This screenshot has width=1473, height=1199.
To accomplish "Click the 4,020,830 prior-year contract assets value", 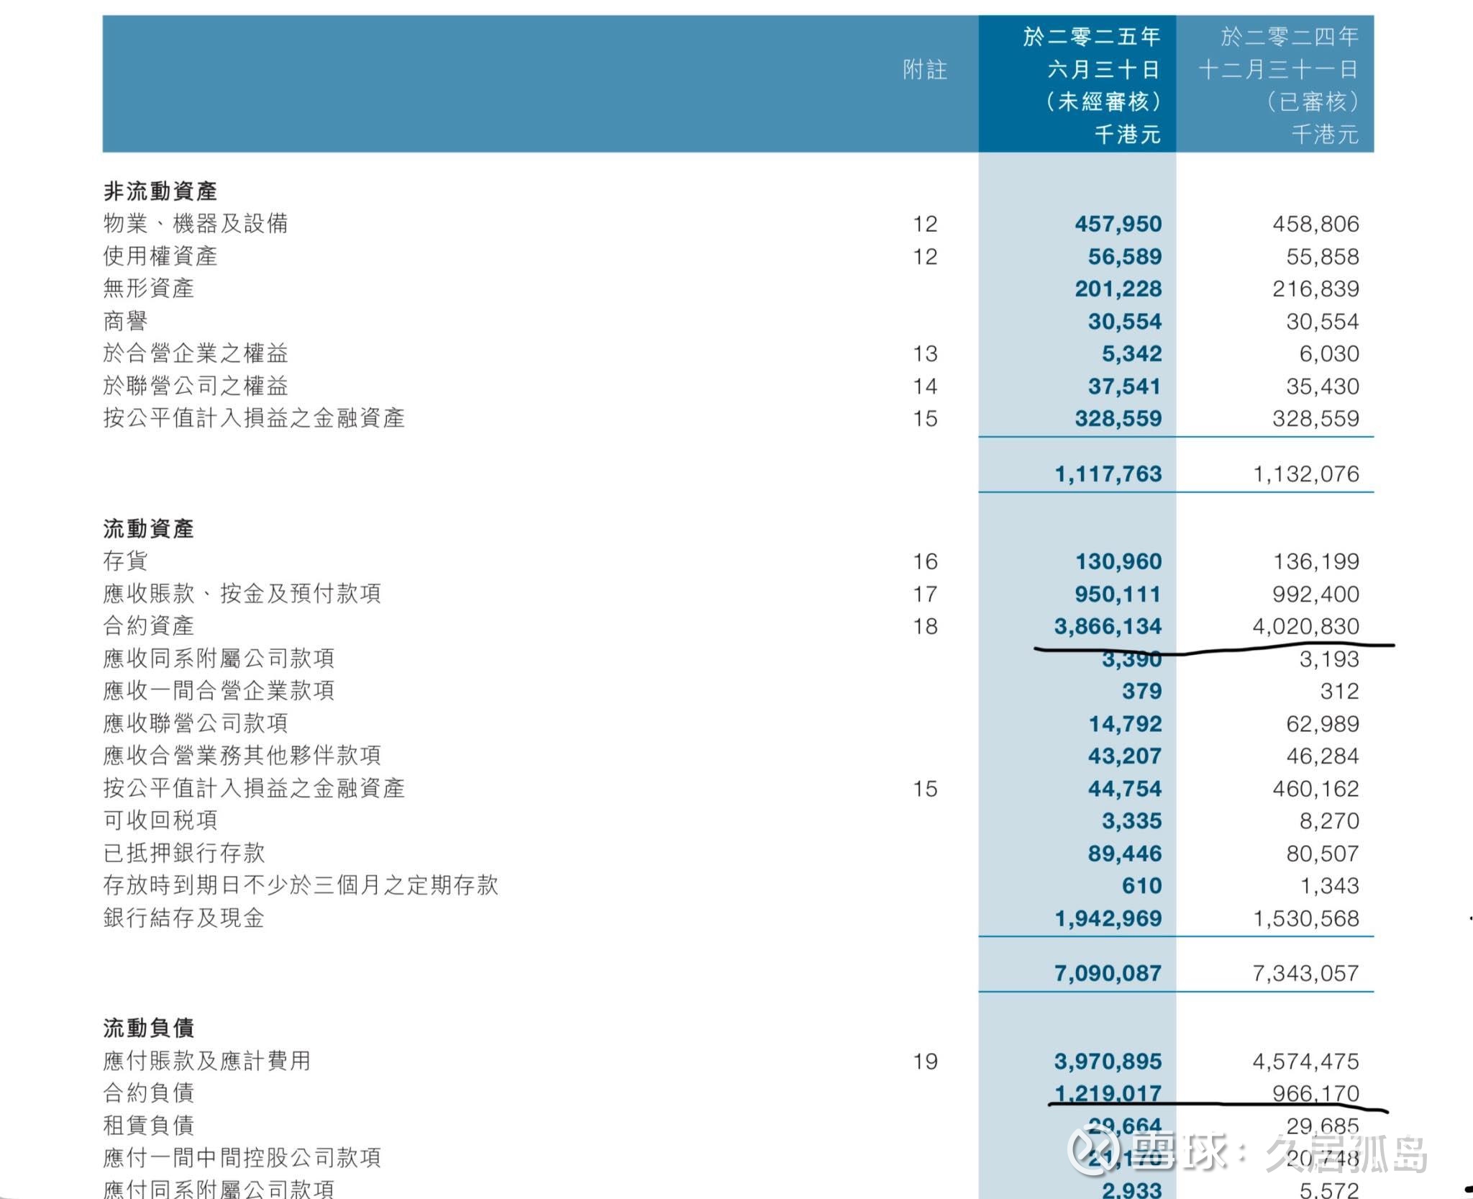I will 1305,626.
